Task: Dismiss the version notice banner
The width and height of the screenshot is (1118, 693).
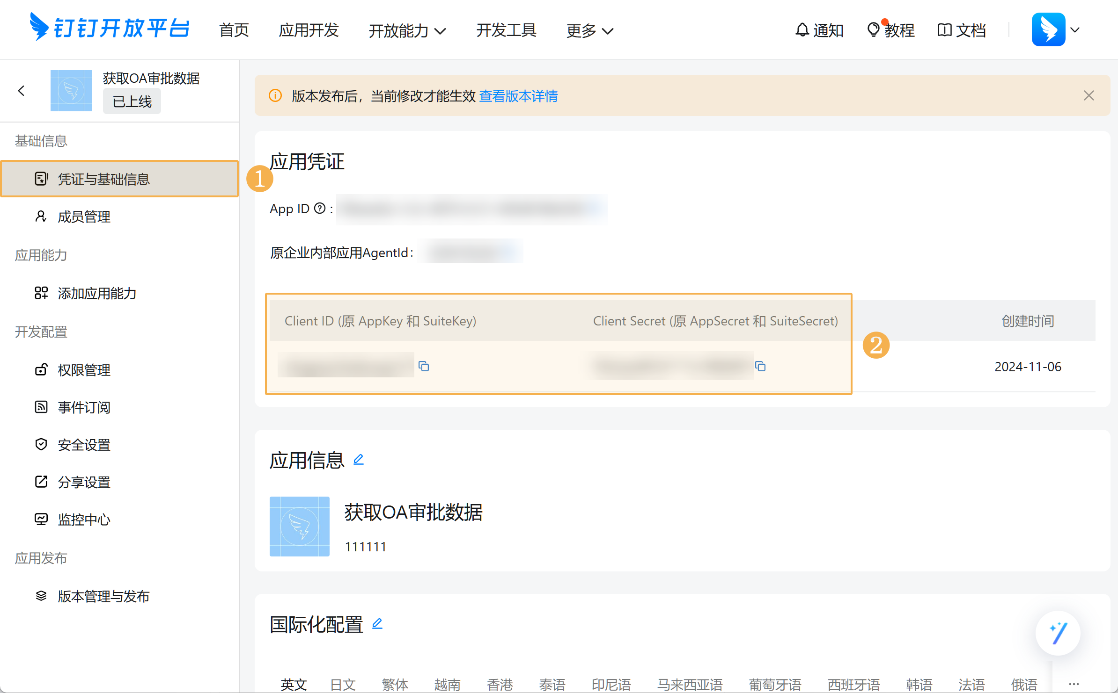Action: point(1089,96)
